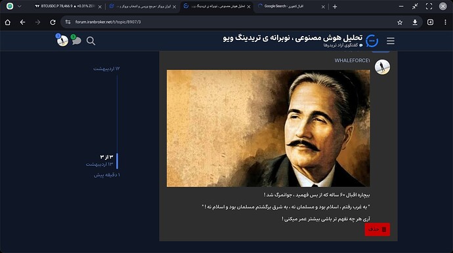The width and height of the screenshot is (453, 253).
Task: Open a new browser tab
Action: [335, 7]
